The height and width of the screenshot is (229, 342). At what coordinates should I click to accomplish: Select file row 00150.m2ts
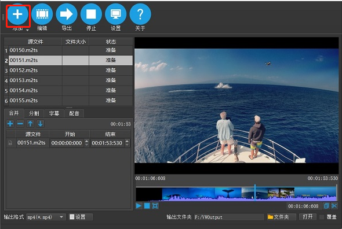click(68, 50)
